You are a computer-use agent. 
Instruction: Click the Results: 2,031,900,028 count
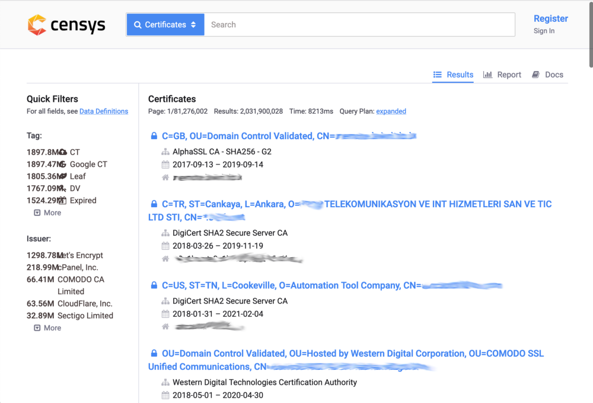tap(248, 111)
